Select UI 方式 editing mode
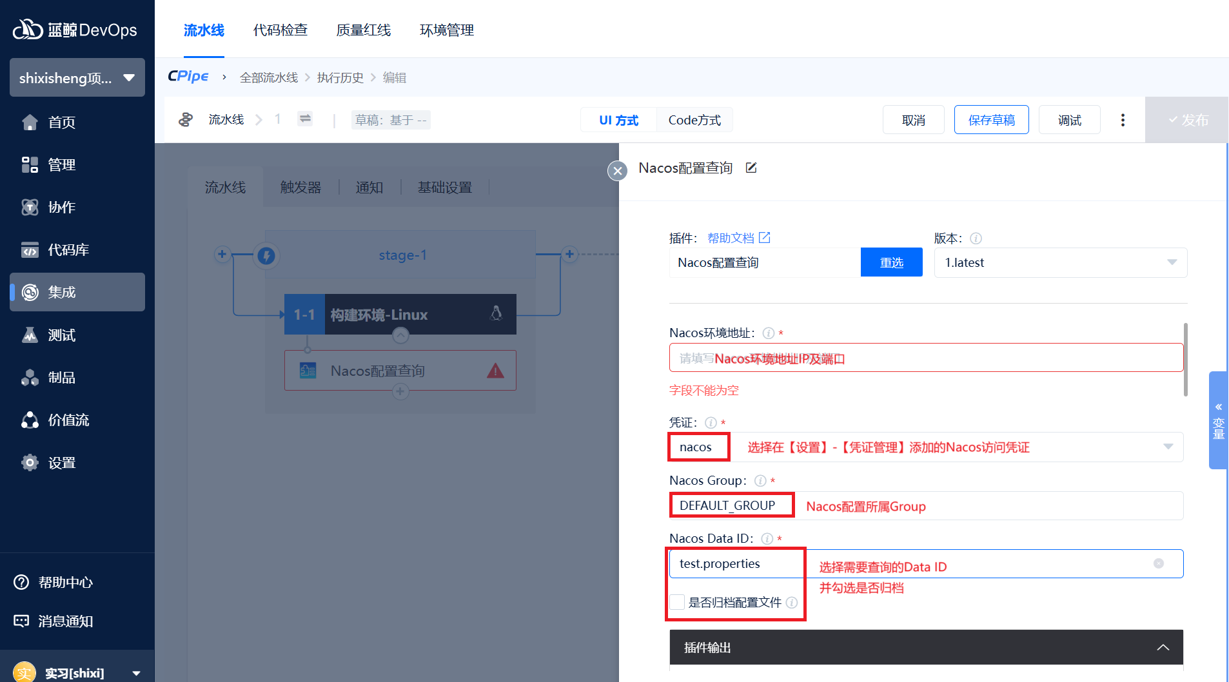Screen dimensions: 1229x682 click(x=618, y=120)
